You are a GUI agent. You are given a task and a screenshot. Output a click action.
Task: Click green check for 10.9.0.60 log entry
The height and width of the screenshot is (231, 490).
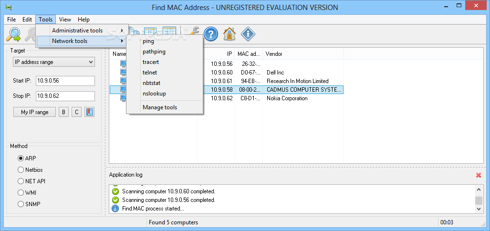(x=115, y=191)
